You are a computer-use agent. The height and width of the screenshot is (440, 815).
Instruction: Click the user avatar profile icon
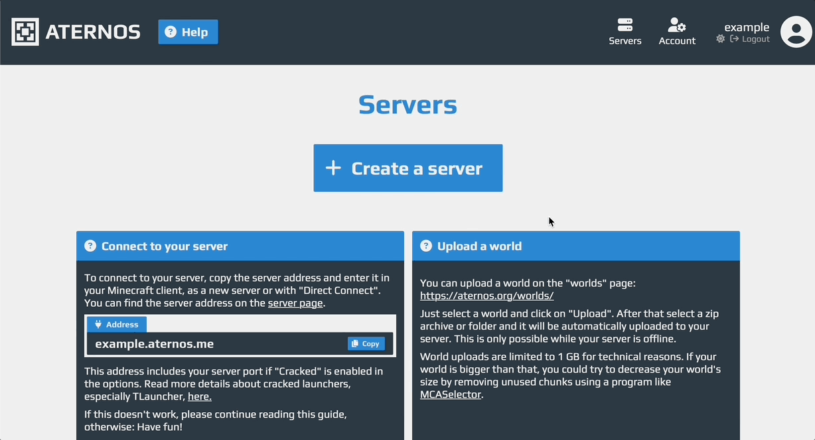796,32
